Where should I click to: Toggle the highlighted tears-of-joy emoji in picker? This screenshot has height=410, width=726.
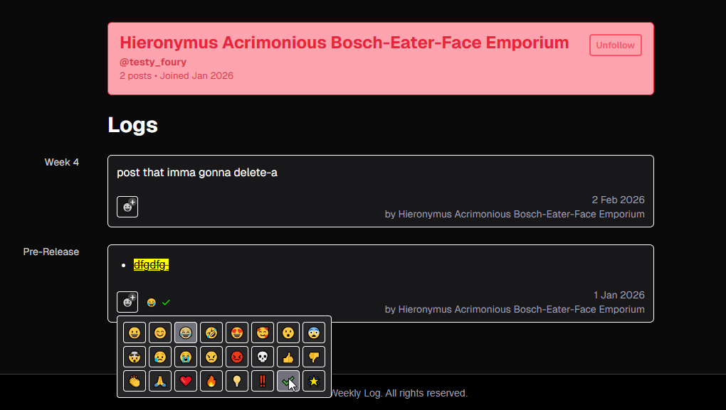(x=186, y=333)
